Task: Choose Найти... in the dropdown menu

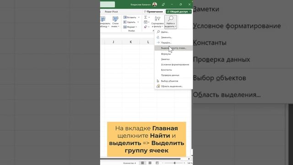Action: pos(174,32)
